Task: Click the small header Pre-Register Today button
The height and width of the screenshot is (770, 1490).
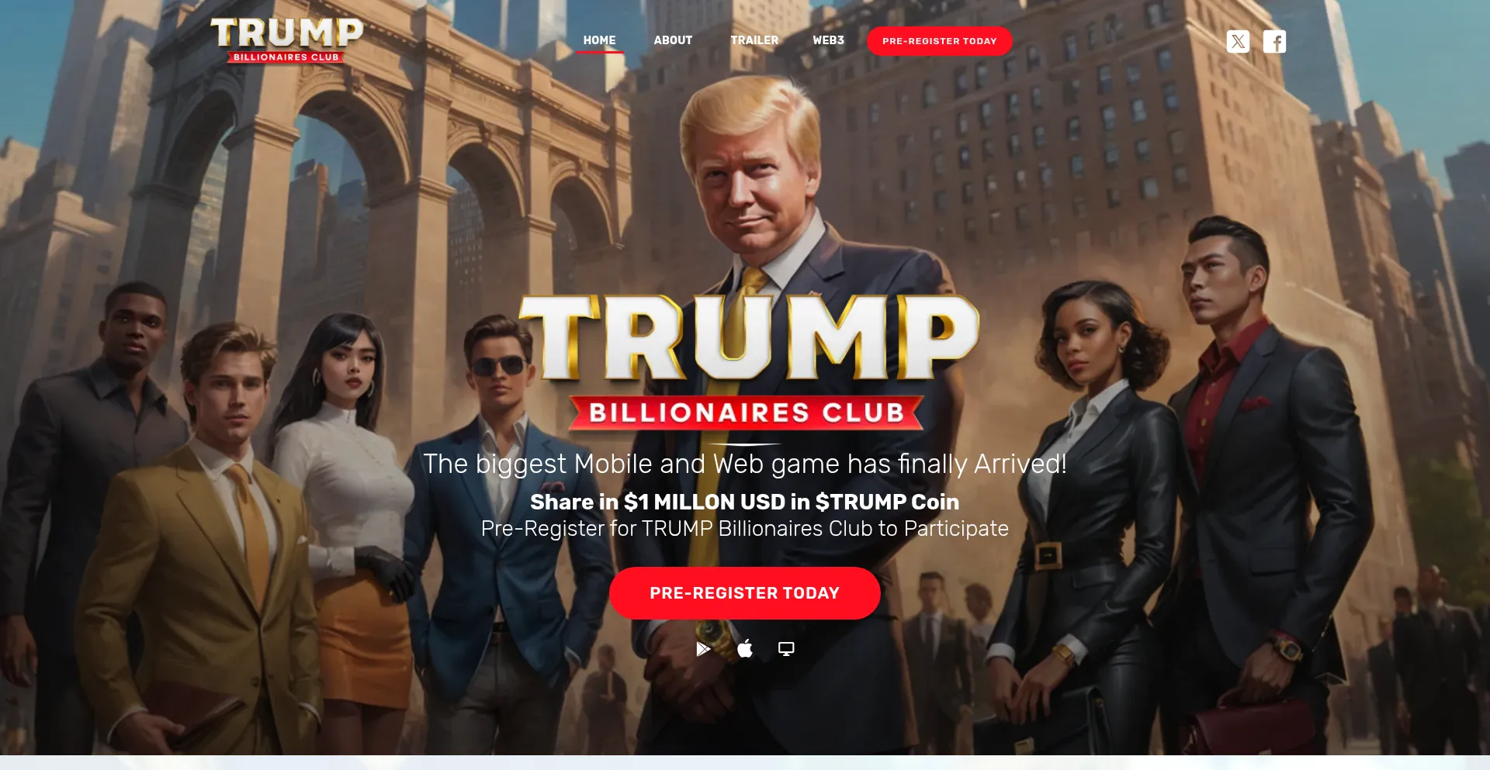Action: 939,41
